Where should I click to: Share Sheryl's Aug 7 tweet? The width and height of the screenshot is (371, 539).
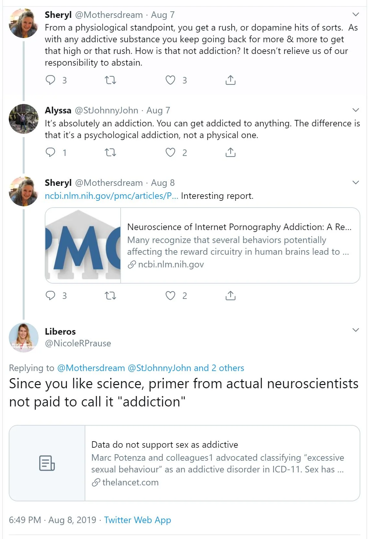point(230,80)
